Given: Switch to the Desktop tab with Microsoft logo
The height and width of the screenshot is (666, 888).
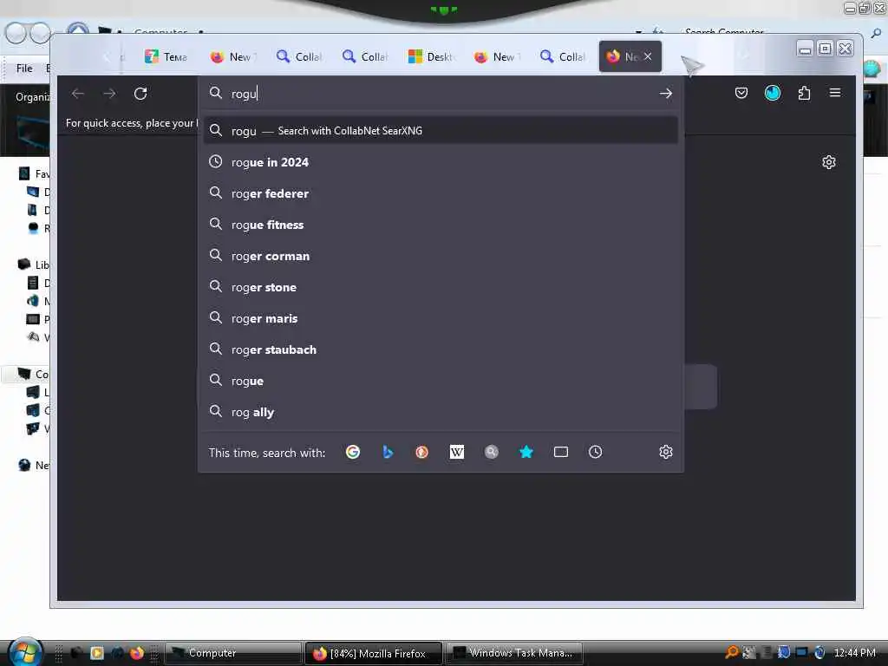Looking at the screenshot, I should point(431,56).
